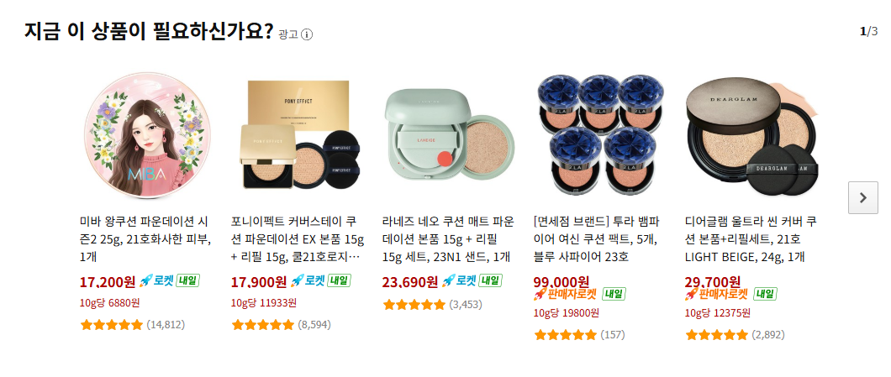Viewport: 891px width, 377px height.
Task: Click the ad info icon next to 광고
Action: click(307, 34)
